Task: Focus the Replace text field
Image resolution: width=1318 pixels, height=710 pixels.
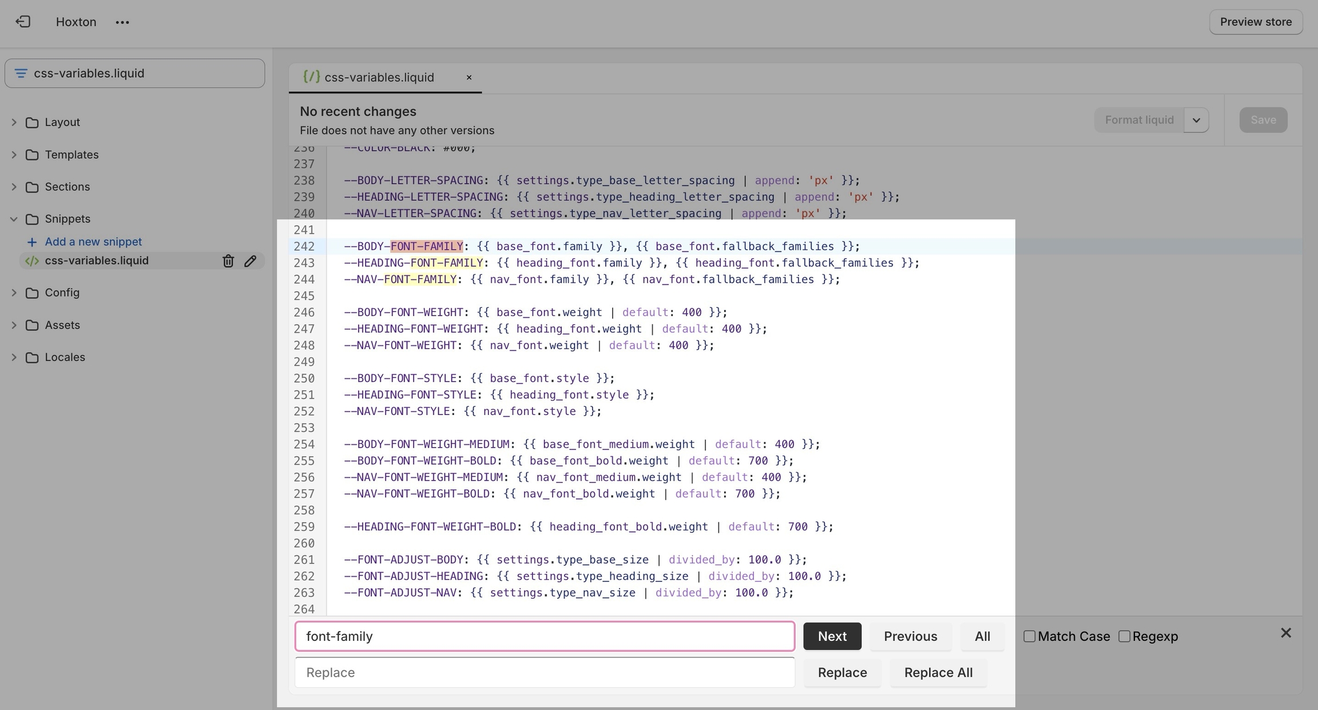Action: [x=544, y=672]
